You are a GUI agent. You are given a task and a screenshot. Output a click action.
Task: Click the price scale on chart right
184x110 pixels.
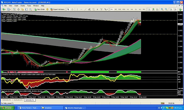[x=180, y=41]
